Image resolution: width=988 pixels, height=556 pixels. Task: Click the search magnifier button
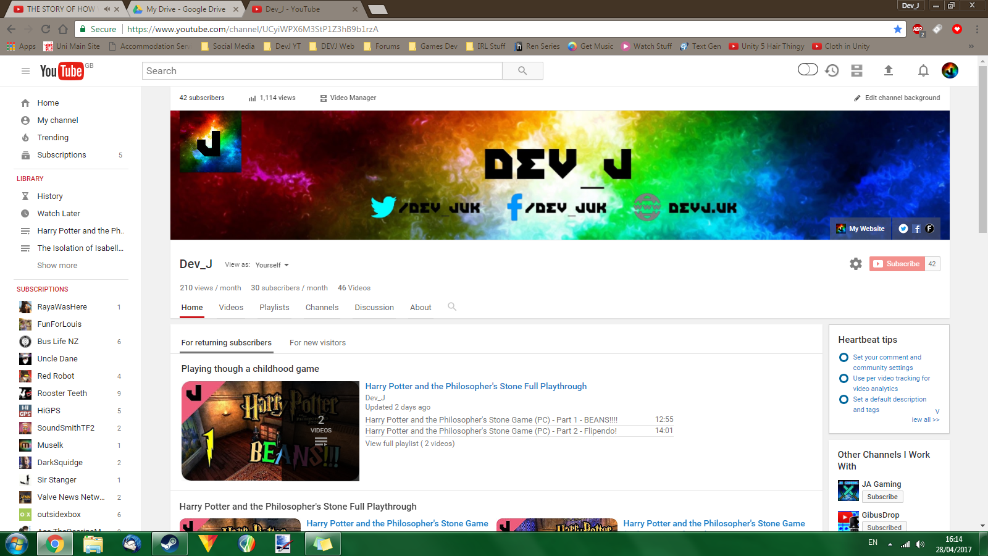click(x=522, y=71)
